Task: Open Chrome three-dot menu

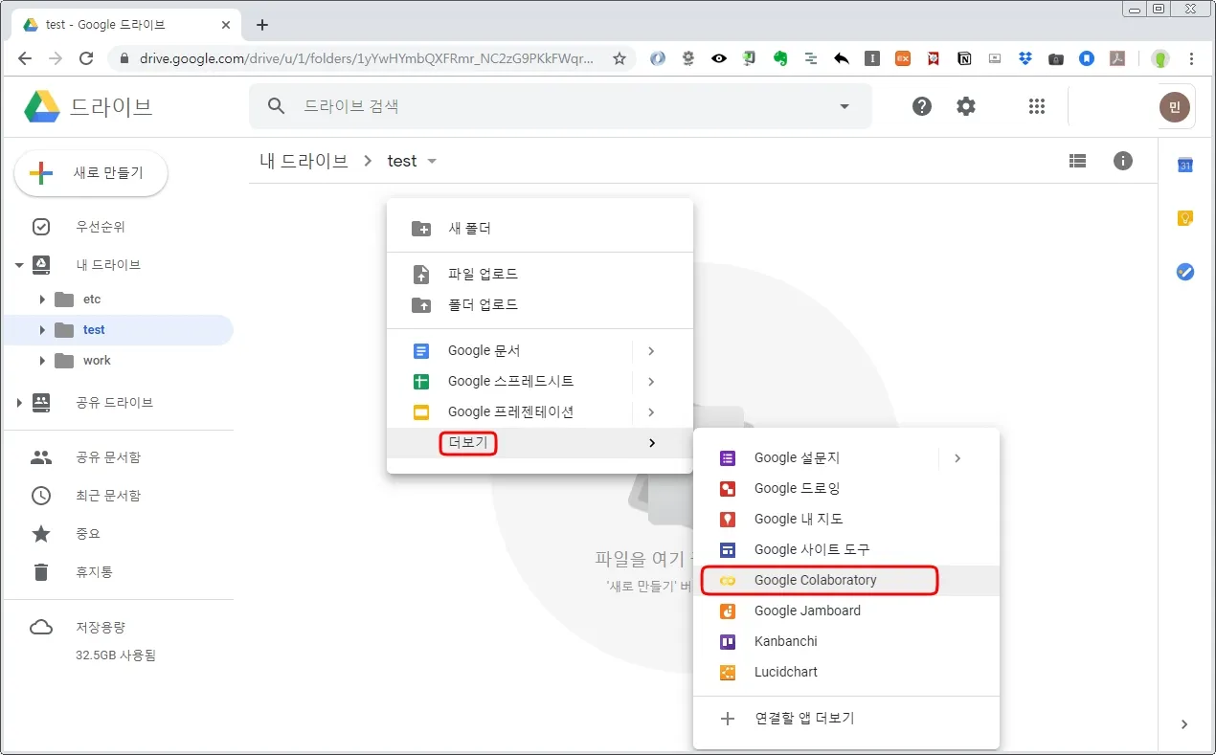Action: (x=1192, y=58)
